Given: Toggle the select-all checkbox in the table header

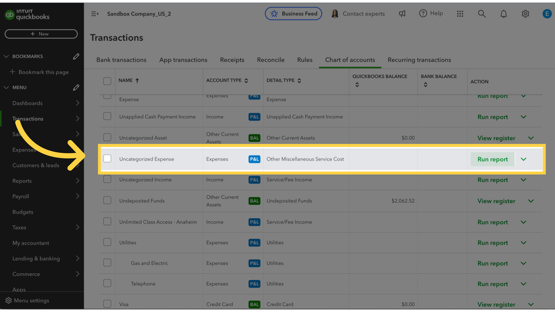Looking at the screenshot, I should click(x=107, y=81).
